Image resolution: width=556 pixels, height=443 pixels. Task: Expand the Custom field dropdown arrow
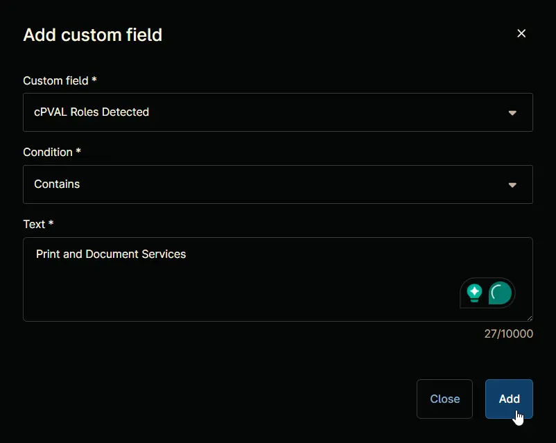[x=512, y=113]
